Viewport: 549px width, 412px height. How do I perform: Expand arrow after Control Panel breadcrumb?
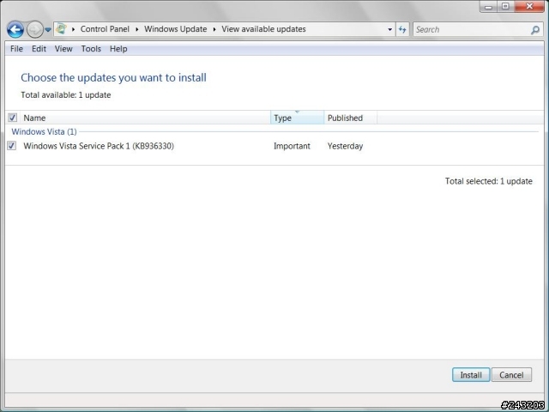pos(137,29)
